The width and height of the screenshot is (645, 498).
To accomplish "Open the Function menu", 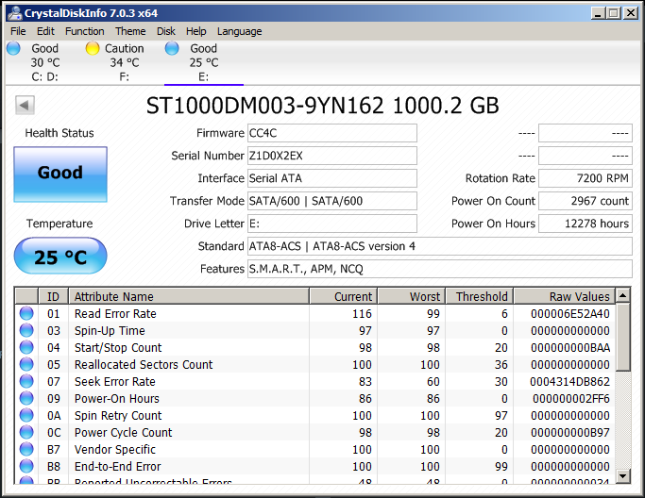I will [x=84, y=31].
